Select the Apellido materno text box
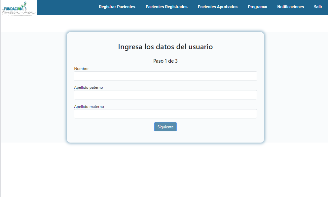The image size is (328, 197). point(165,114)
